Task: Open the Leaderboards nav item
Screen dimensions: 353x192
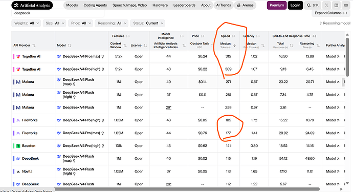Action: (x=184, y=5)
